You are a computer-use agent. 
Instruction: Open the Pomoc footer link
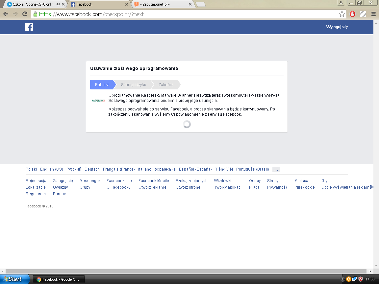coord(59,194)
